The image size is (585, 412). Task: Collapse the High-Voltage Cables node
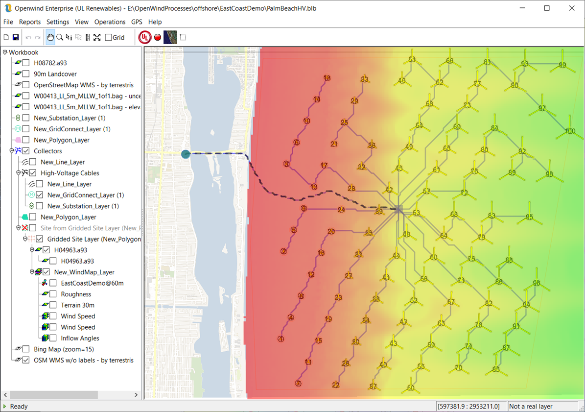pyautogui.click(x=18, y=173)
